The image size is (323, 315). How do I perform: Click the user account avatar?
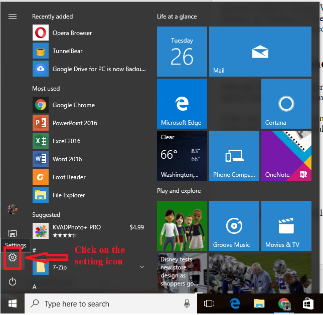click(13, 209)
